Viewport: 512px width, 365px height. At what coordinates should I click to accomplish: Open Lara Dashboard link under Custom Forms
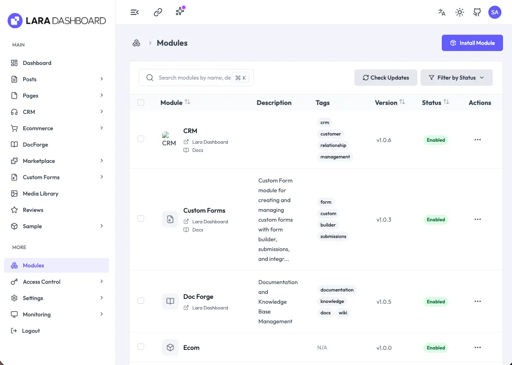point(210,222)
